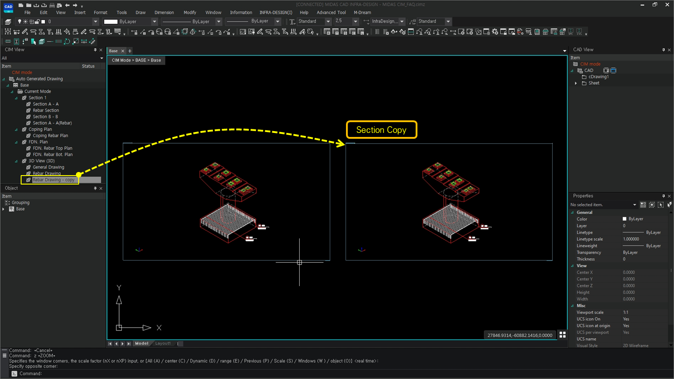This screenshot has width=674, height=379.
Task: Select the PDF export icon in the toolbar
Action: (519, 32)
